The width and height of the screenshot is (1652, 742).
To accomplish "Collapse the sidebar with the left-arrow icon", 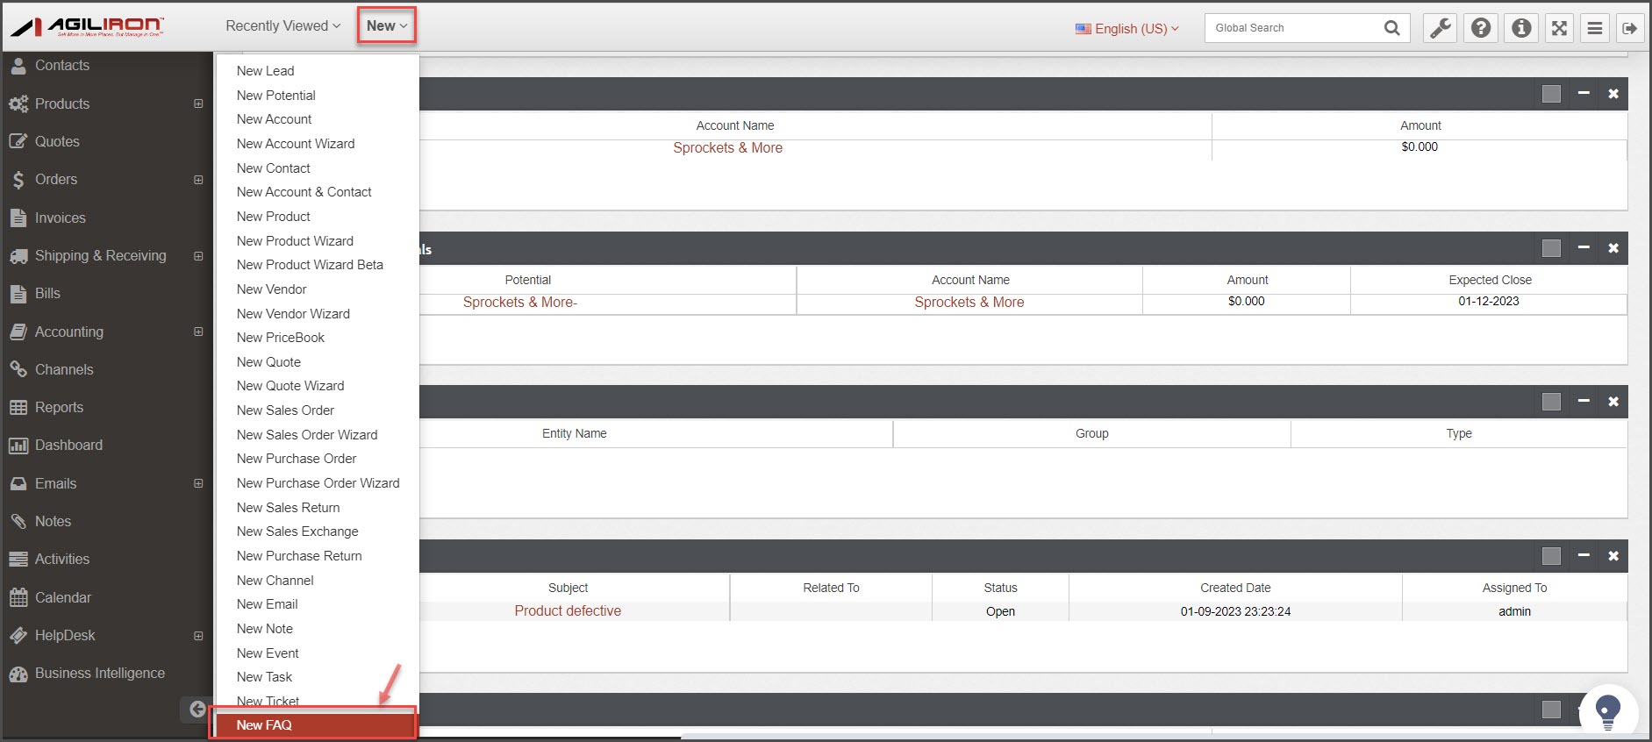I will click(197, 710).
